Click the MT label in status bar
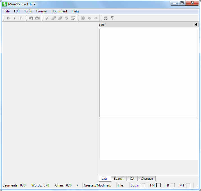 pyautogui.click(x=182, y=185)
